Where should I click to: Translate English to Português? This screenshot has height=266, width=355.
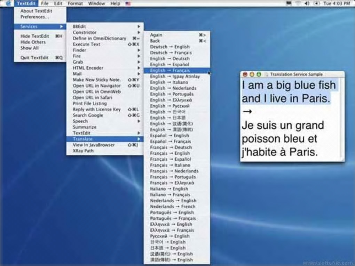click(177, 94)
